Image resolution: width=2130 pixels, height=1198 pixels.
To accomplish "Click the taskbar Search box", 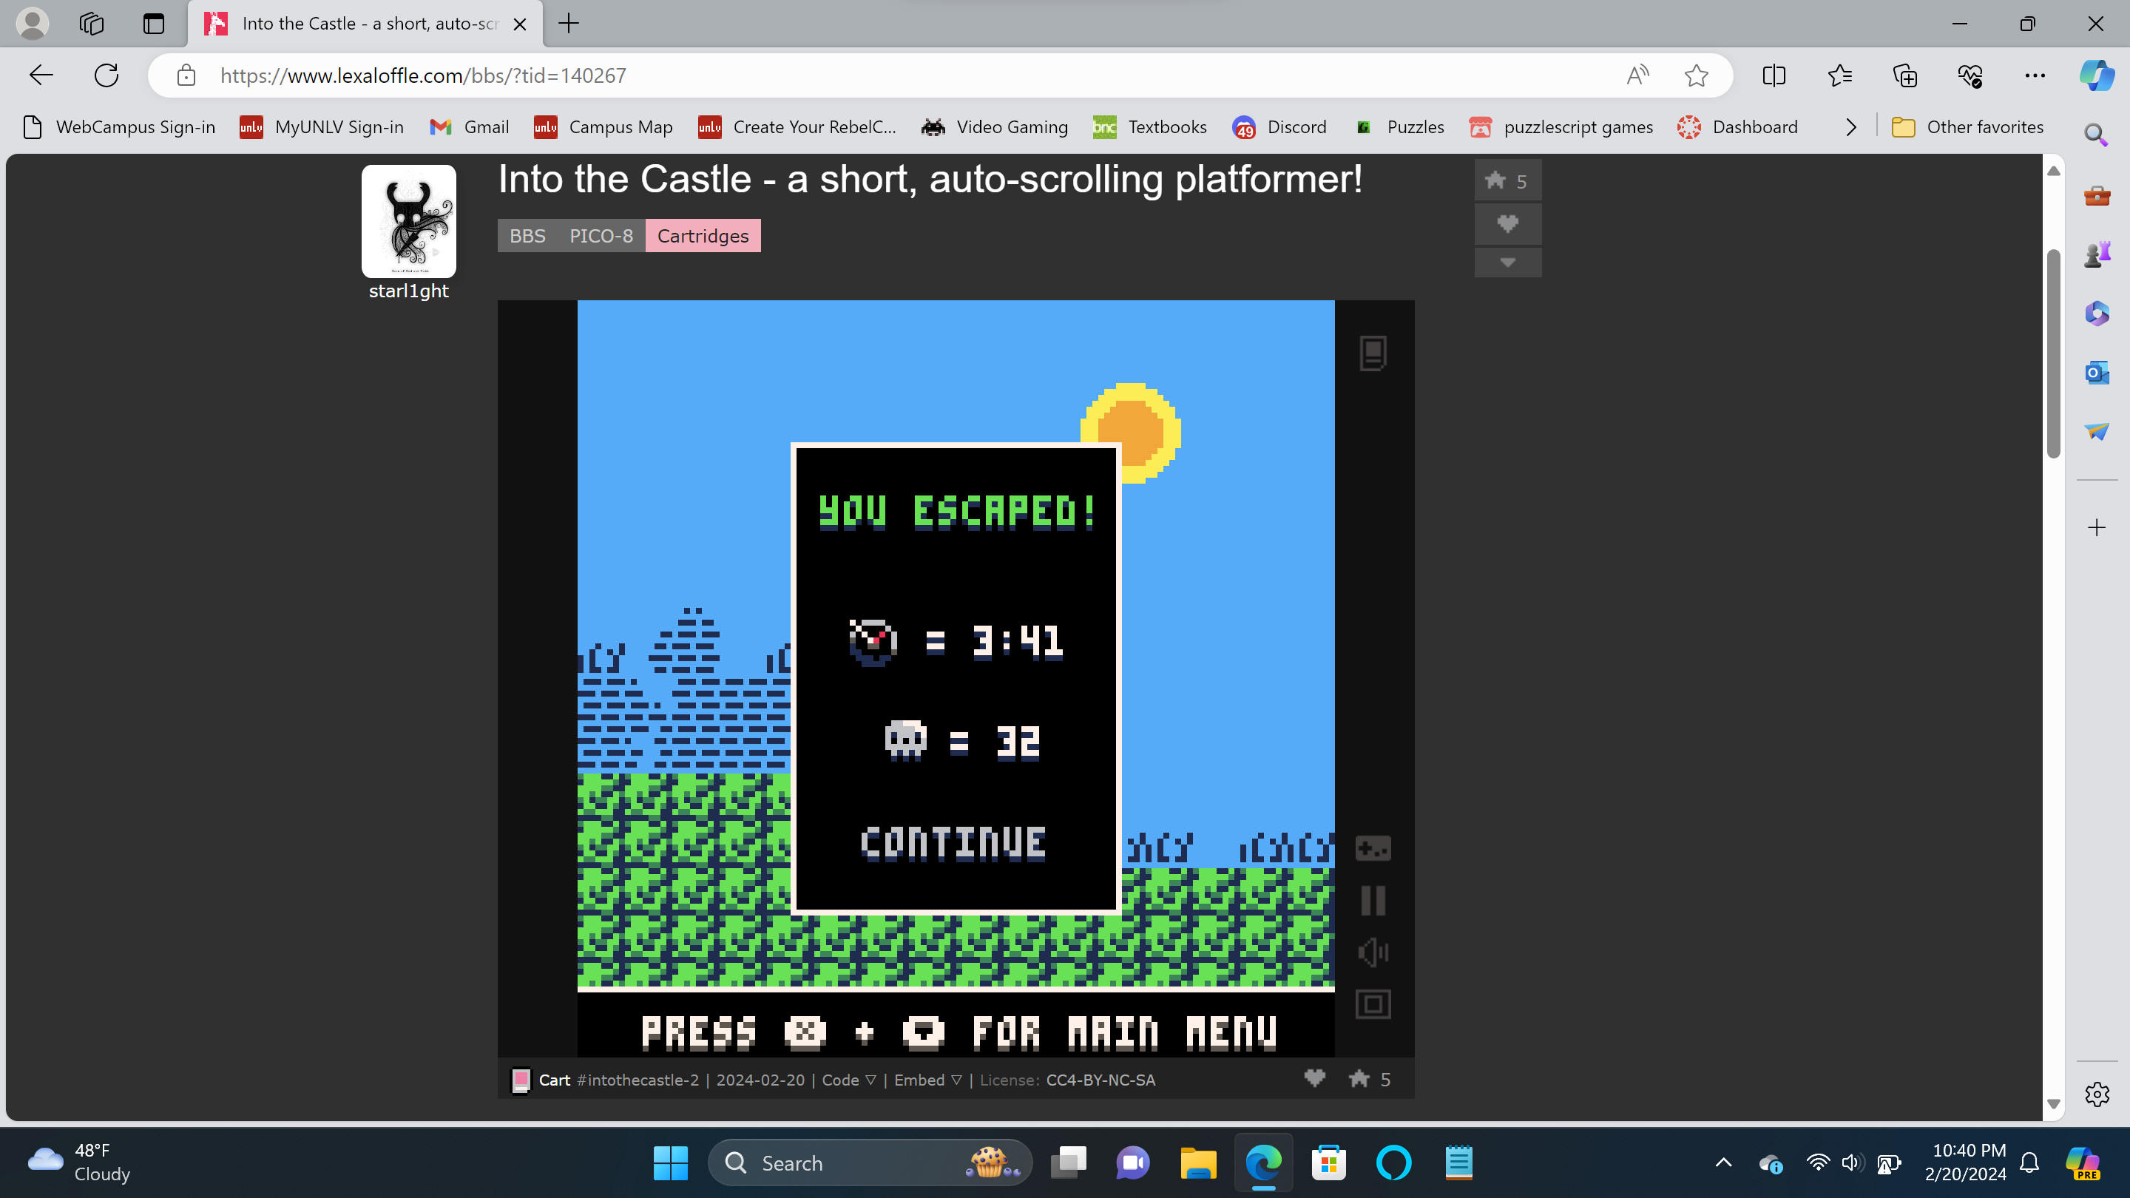I will pos(870,1163).
